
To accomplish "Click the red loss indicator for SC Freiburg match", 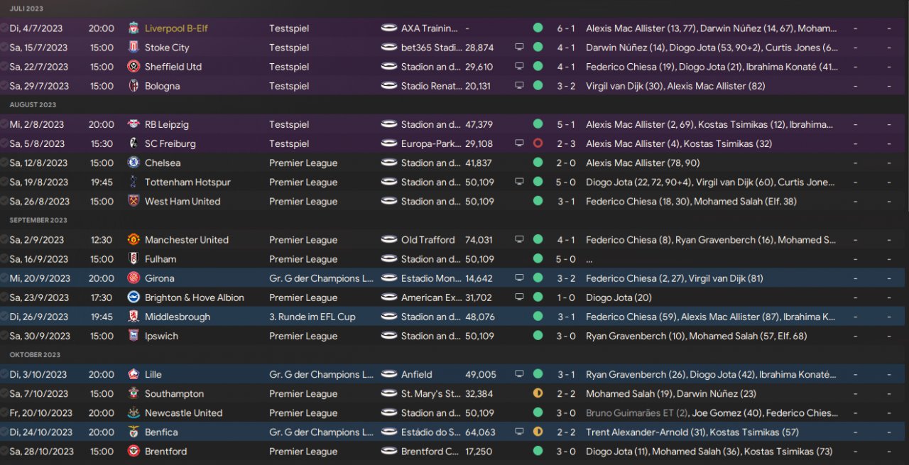I will 538,143.
